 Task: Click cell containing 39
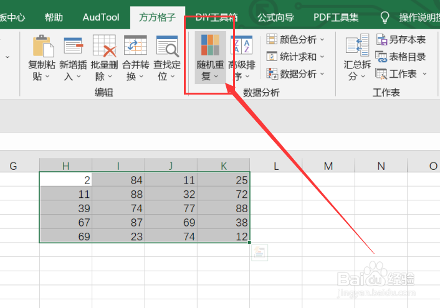point(65,208)
